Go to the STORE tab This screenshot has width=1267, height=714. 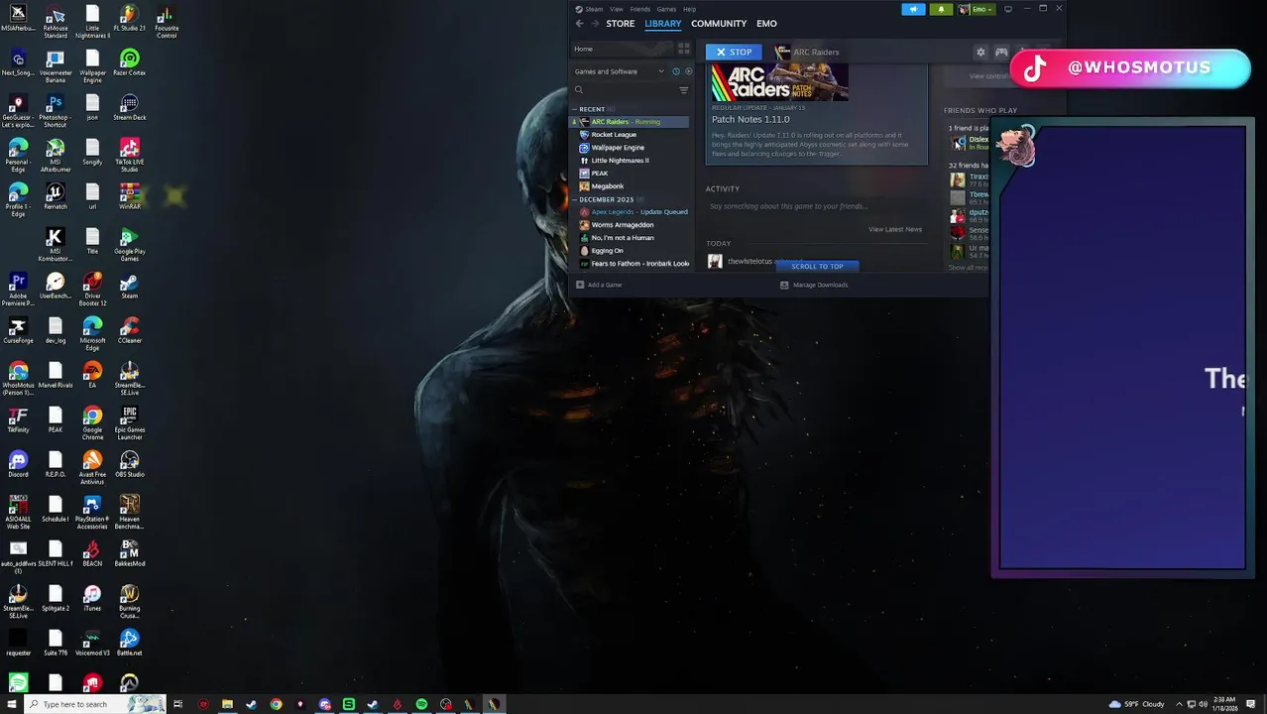click(x=621, y=24)
